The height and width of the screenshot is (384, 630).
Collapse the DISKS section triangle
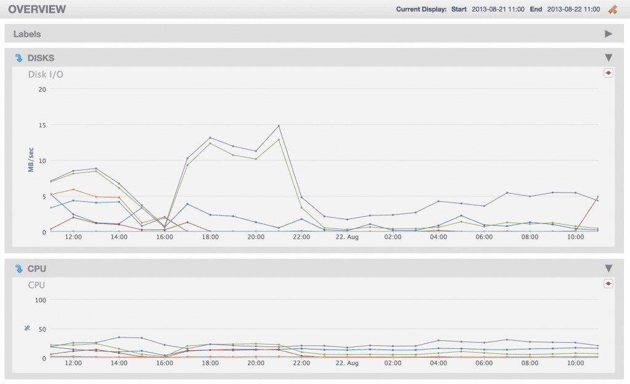(608, 58)
